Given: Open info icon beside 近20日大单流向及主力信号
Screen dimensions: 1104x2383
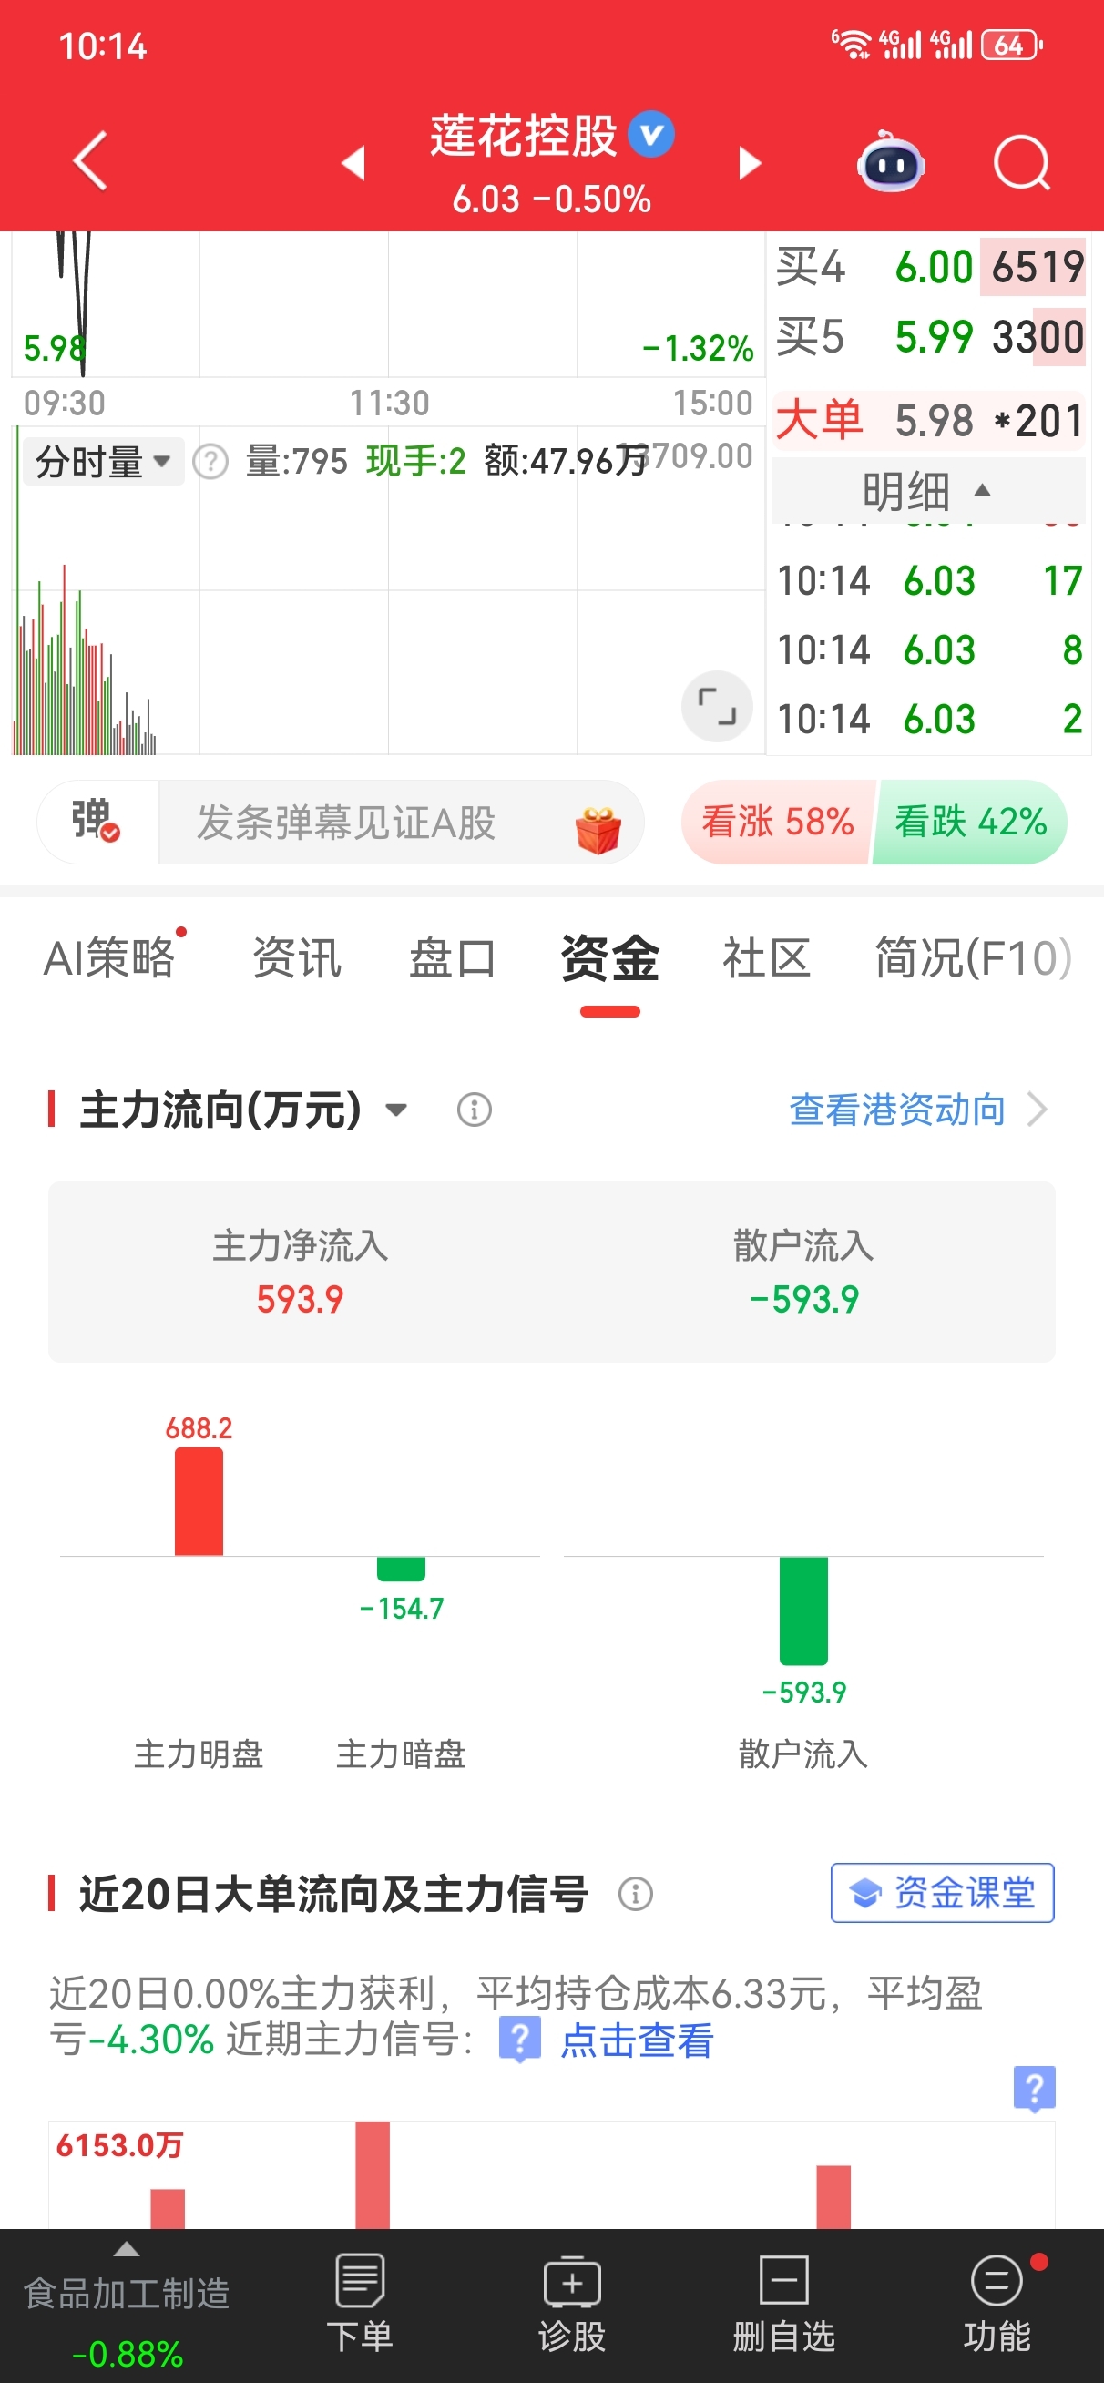Looking at the screenshot, I should point(636,1894).
